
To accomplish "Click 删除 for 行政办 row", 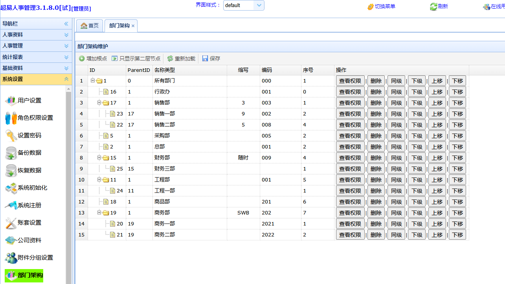I will click(x=376, y=92).
